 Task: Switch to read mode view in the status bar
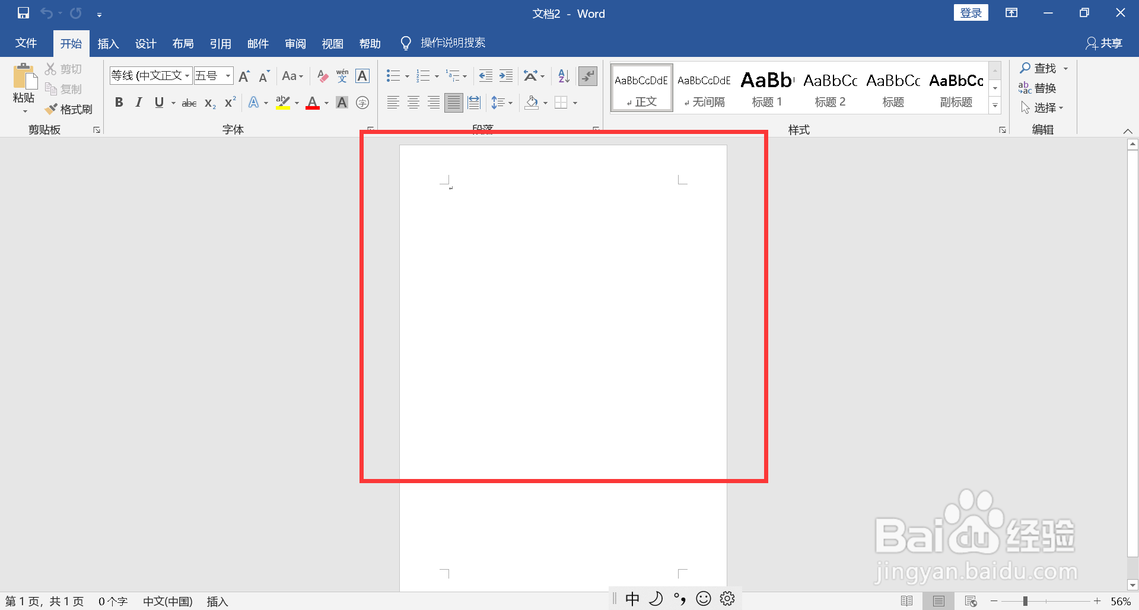906,601
